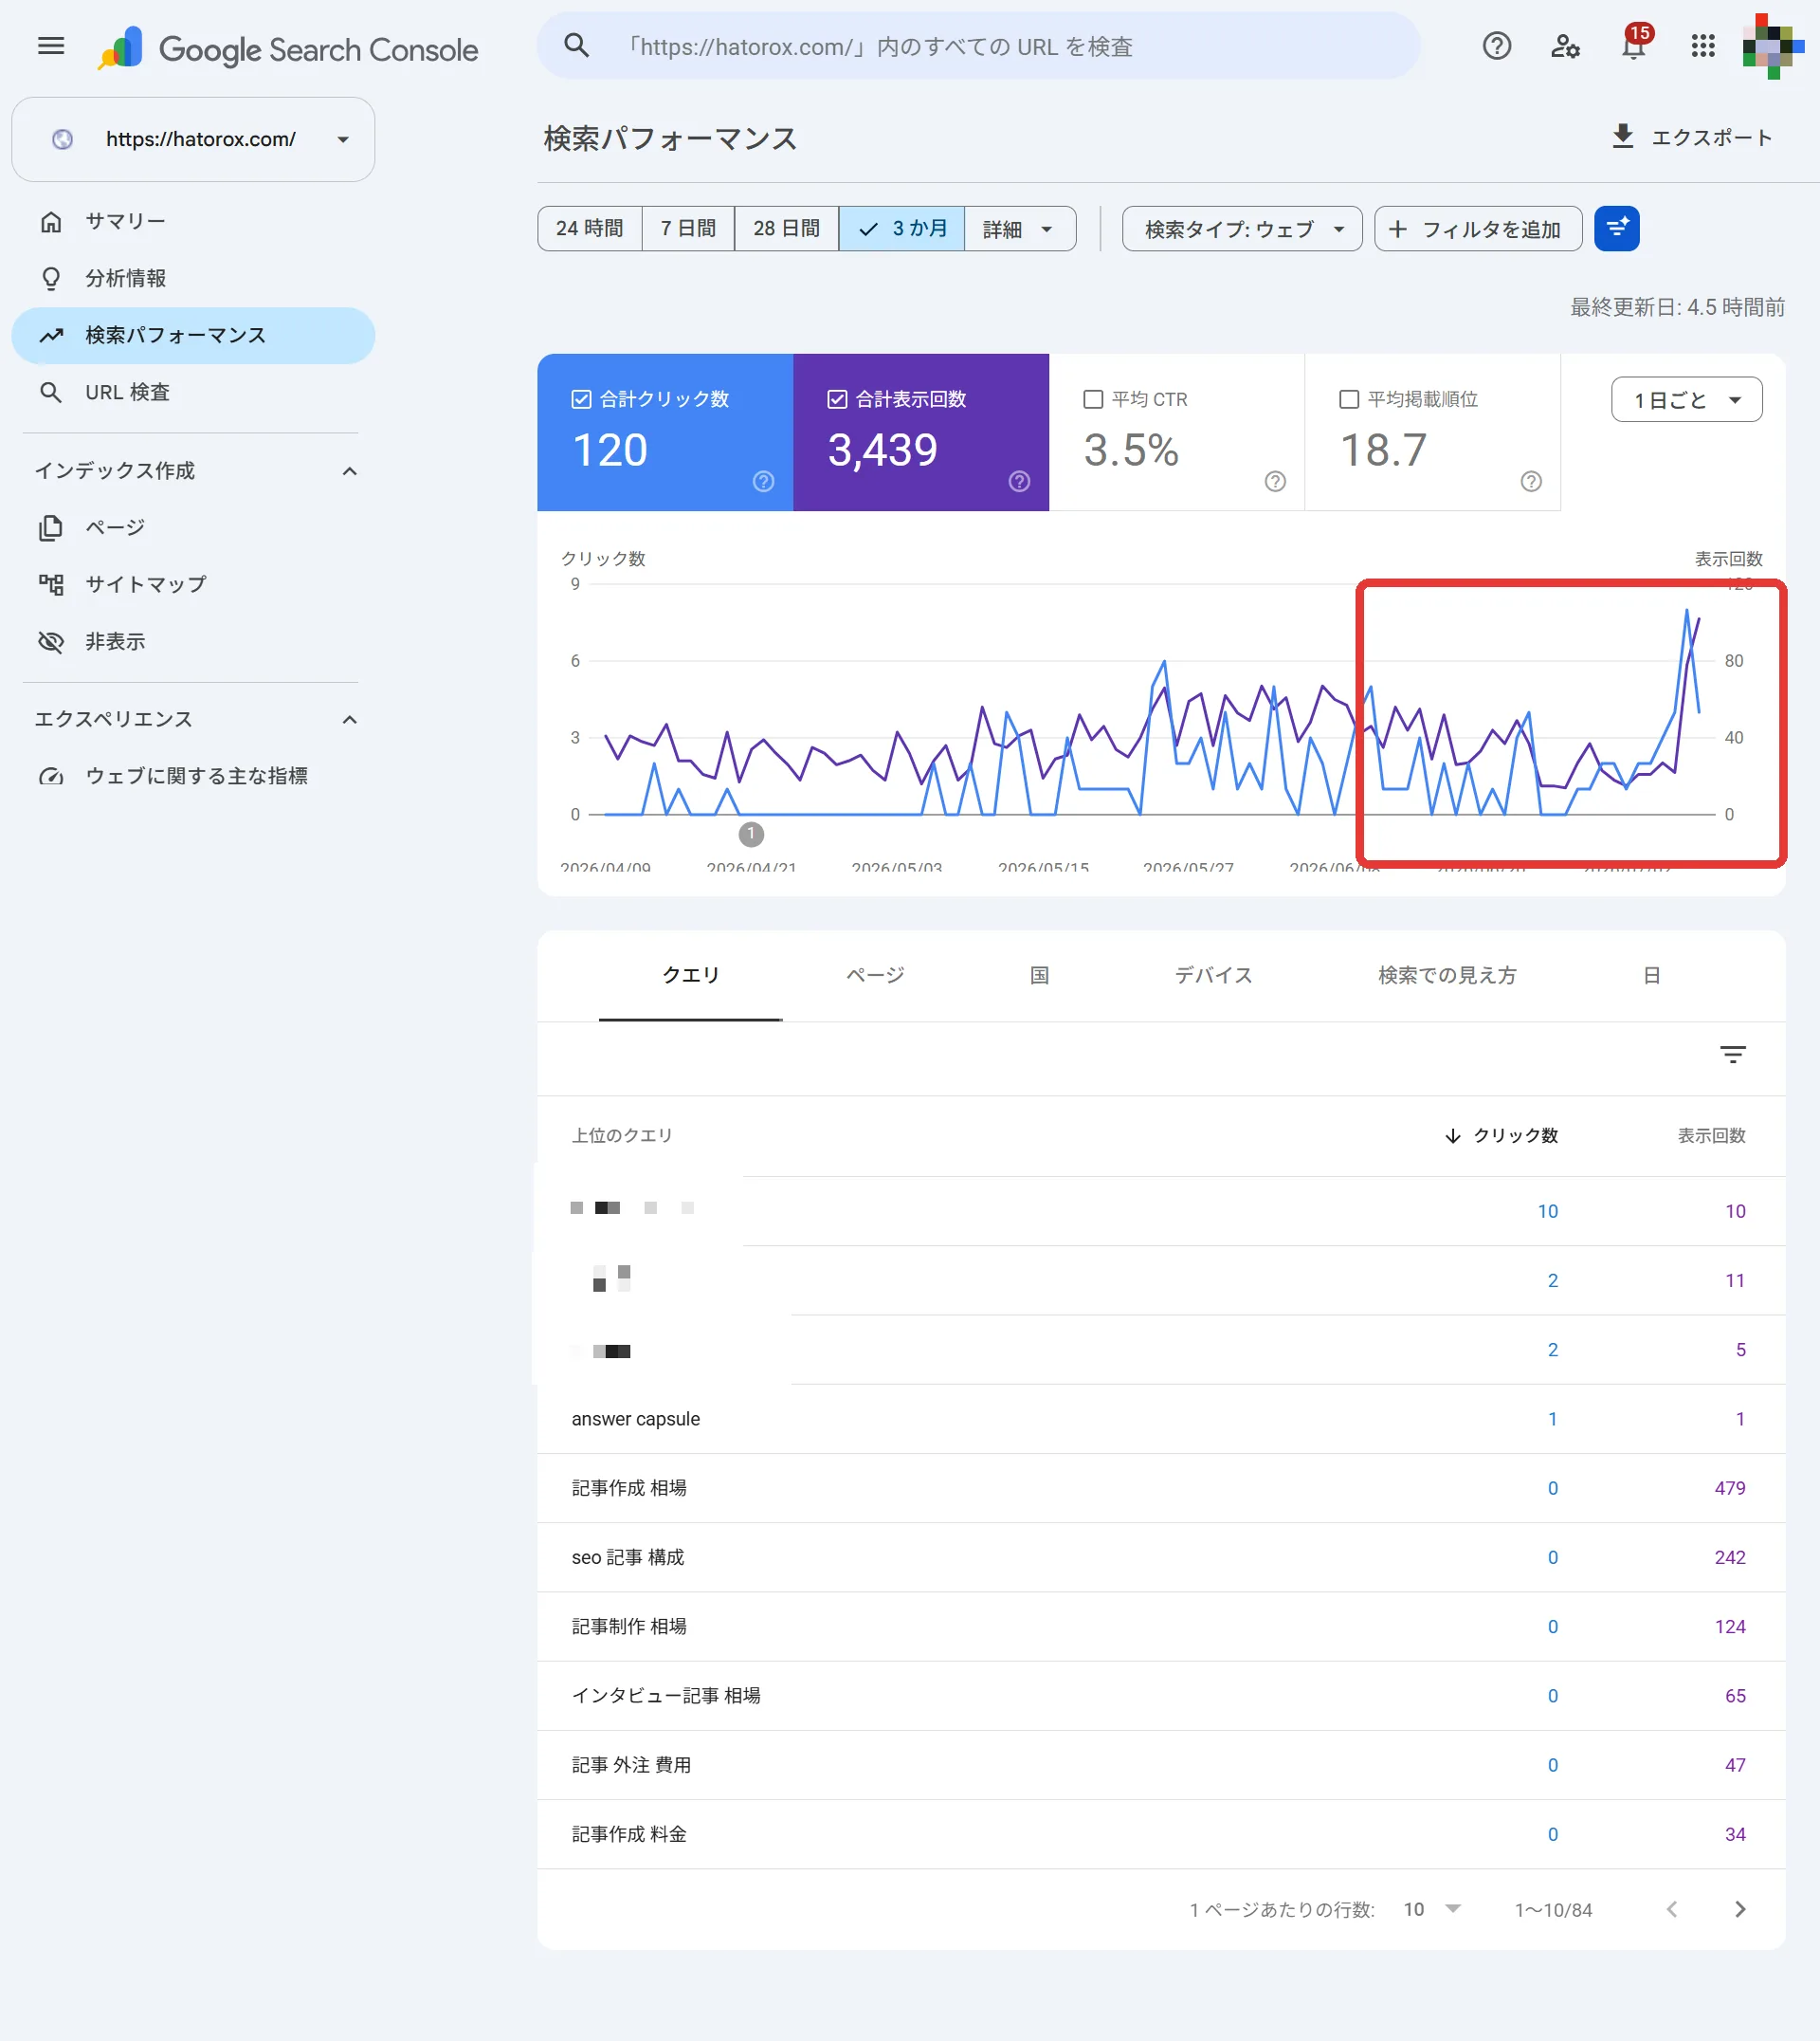Sort by 表示回数 column header
Viewport: 1820px width, 2041px height.
[x=1711, y=1135]
